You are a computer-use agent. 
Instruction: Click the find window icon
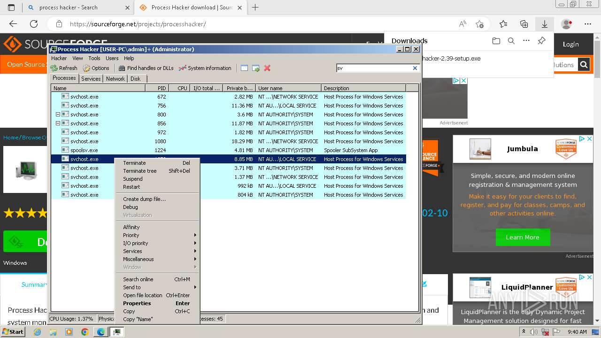point(244,68)
